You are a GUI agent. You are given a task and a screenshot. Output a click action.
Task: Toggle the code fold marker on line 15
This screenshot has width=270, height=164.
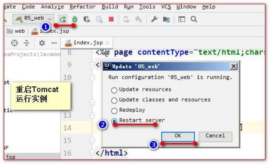[x=92, y=140]
